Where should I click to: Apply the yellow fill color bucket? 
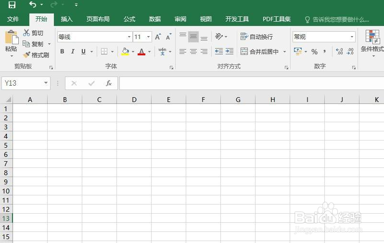tap(125, 51)
